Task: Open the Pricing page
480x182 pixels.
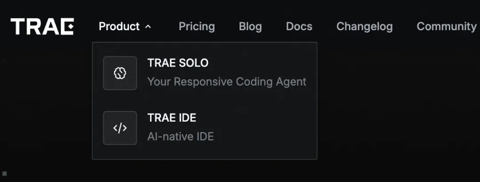Action: 196,27
